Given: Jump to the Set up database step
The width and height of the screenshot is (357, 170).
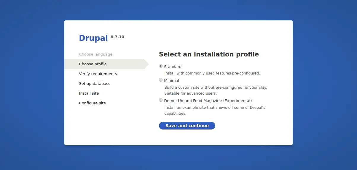Looking at the screenshot, I should pyautogui.click(x=95, y=84).
